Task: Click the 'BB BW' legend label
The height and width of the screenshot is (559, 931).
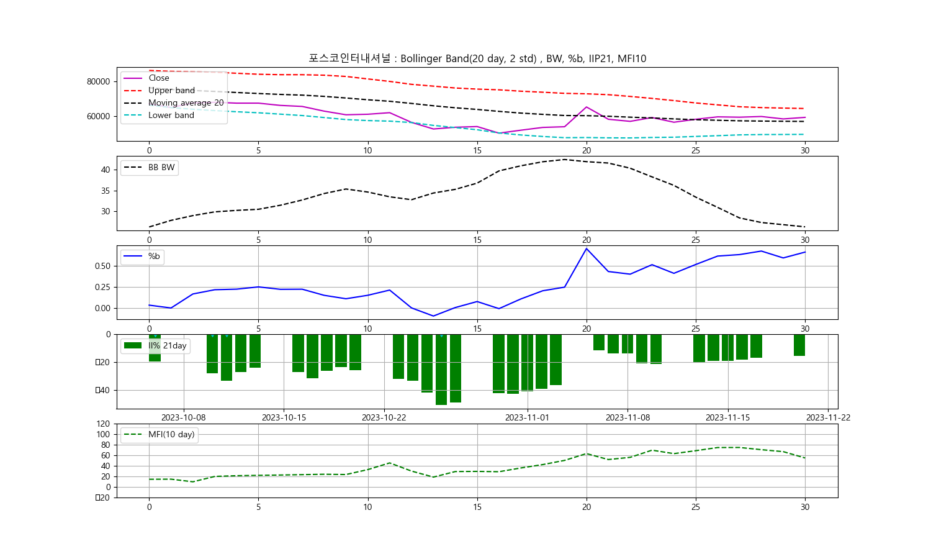Action: pos(161,167)
